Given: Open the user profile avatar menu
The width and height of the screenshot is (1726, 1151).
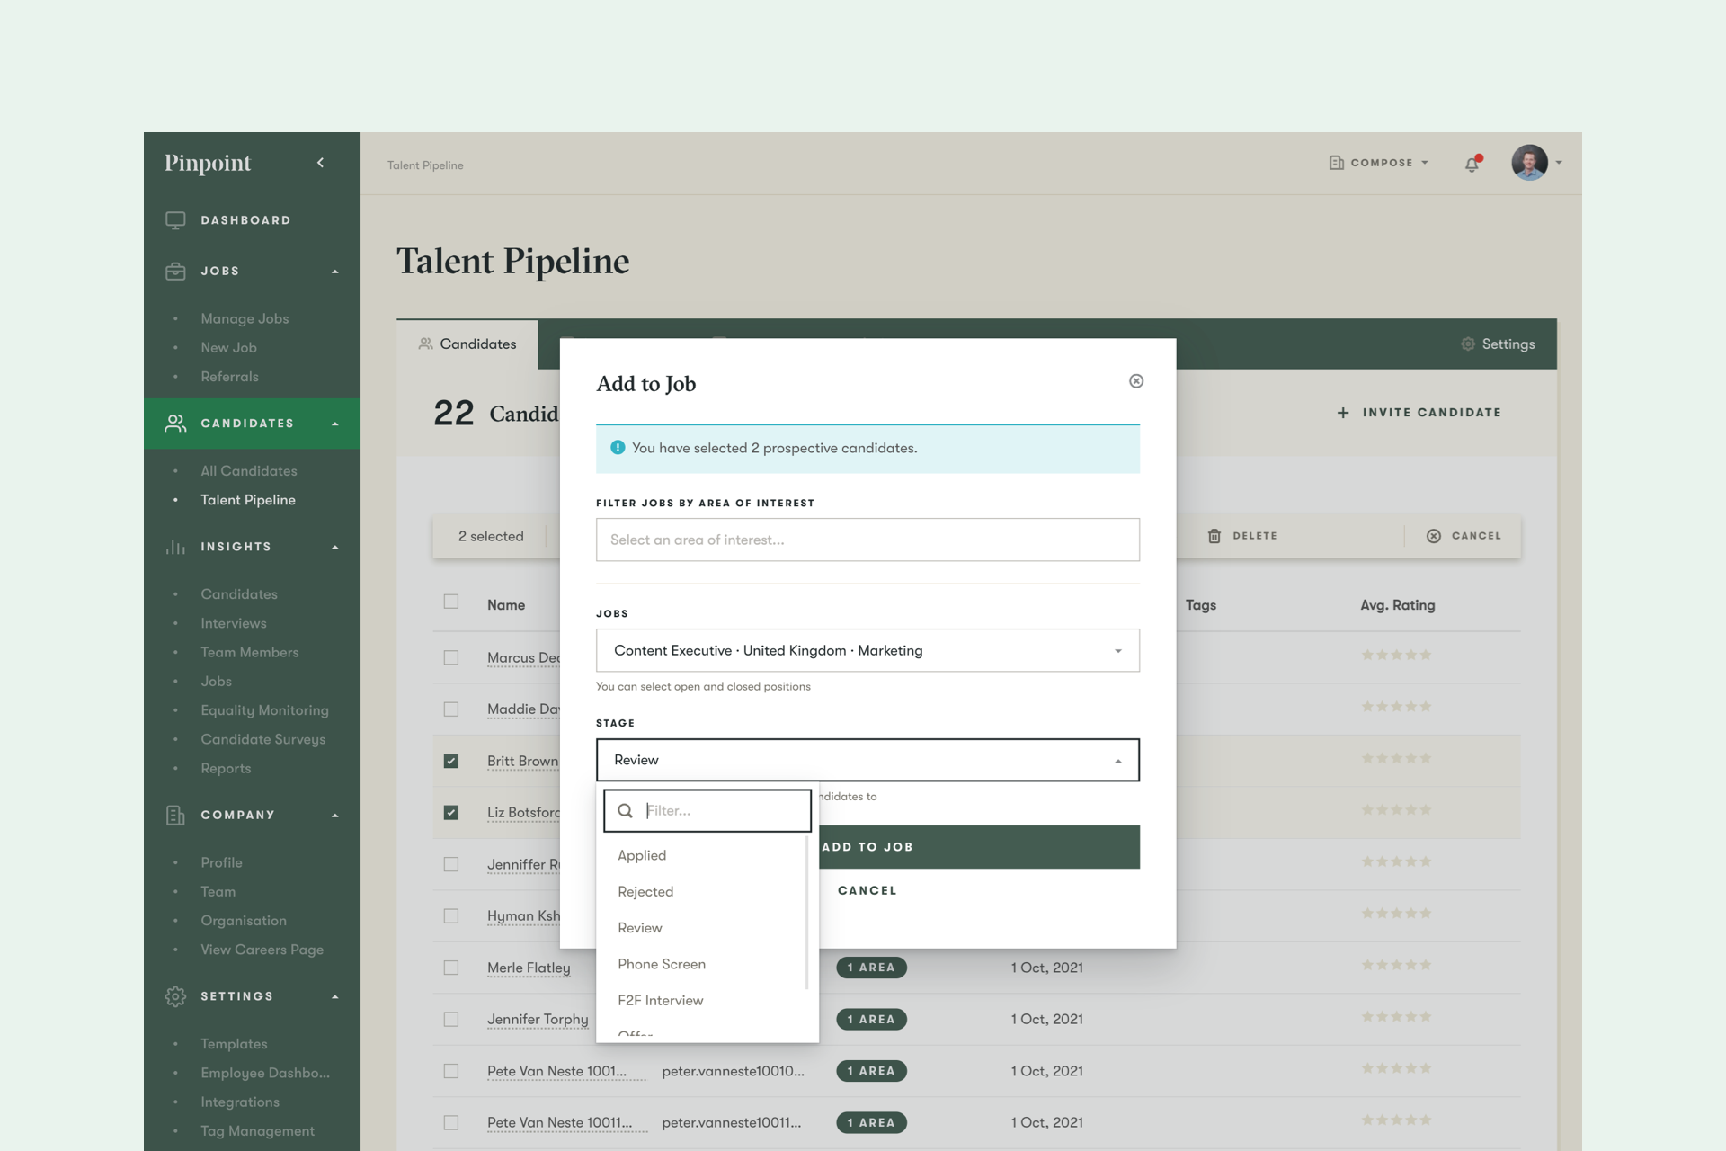Looking at the screenshot, I should coord(1529,163).
